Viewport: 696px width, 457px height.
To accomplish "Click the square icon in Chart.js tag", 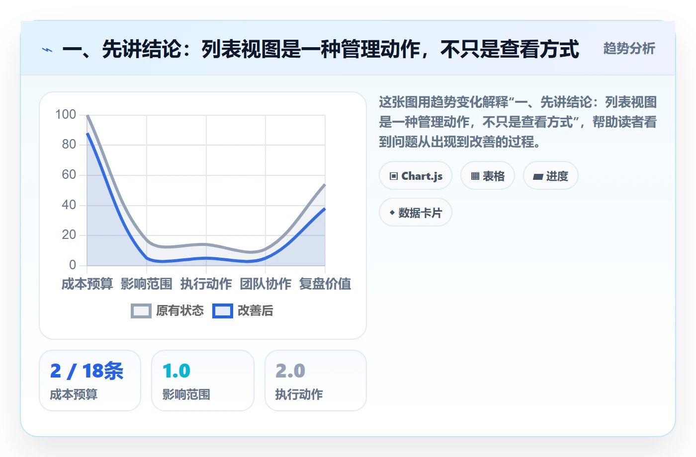I will (394, 176).
